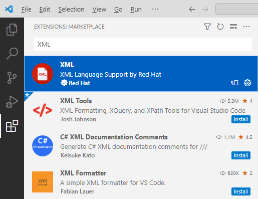Select the XML Formatter title
The height and width of the screenshot is (199, 258).
(83, 173)
